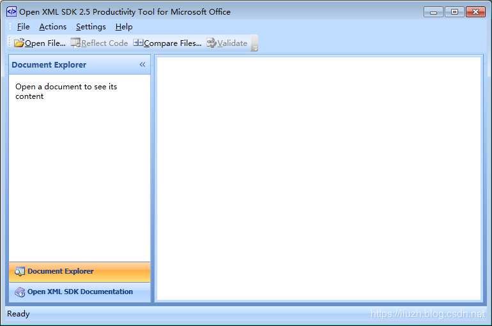Screen dimensions: 492x326
Task: Click the application icon in the title bar
Action: pyautogui.click(x=12, y=11)
